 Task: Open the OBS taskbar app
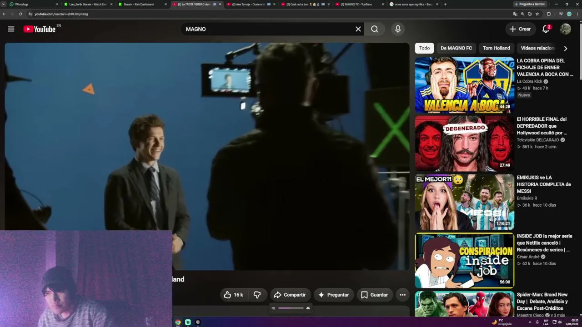coord(198,322)
